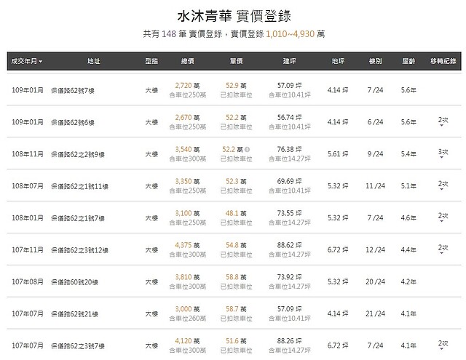This screenshot has height=360, width=466.
Task: Click unit price 48.1 萬
Action: [236, 213]
